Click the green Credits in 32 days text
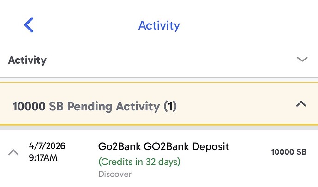Screen dimensions: 318x187 pyautogui.click(x=139, y=162)
